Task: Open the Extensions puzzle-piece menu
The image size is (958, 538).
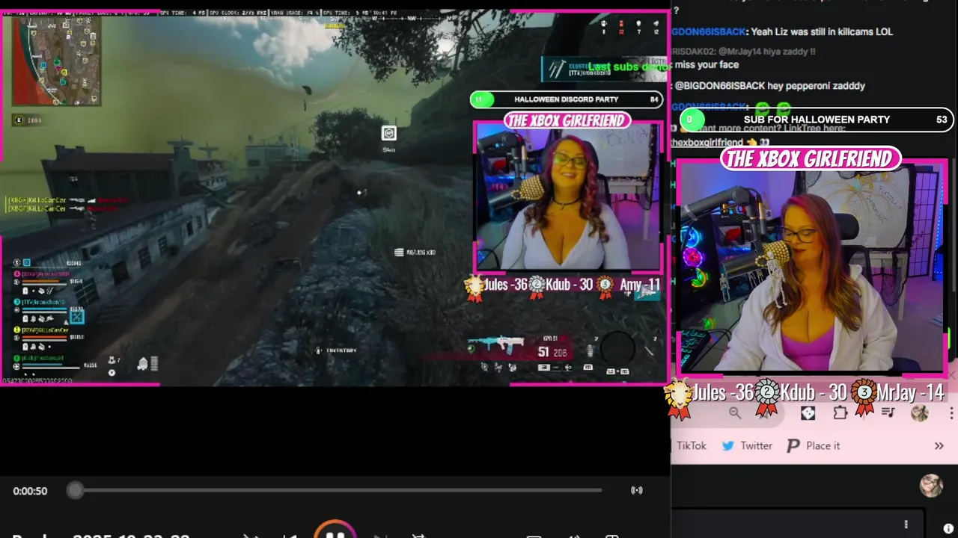Action: coord(840,413)
